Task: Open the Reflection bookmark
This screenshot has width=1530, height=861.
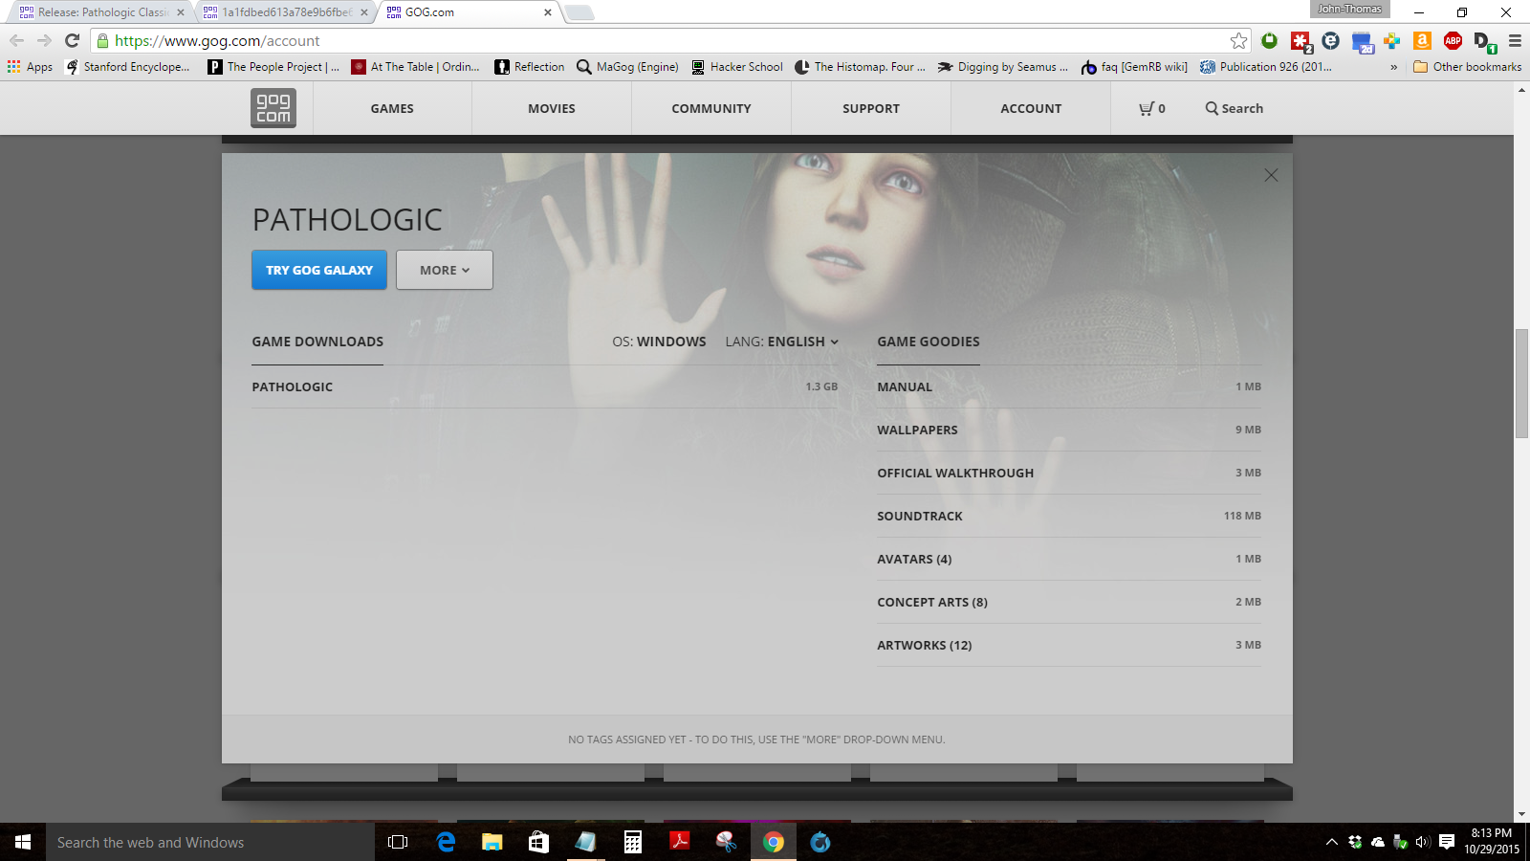Action: pyautogui.click(x=529, y=67)
